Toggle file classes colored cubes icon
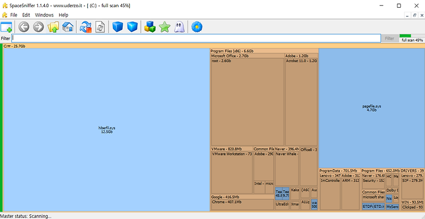The image size is (425, 219). [x=150, y=27]
